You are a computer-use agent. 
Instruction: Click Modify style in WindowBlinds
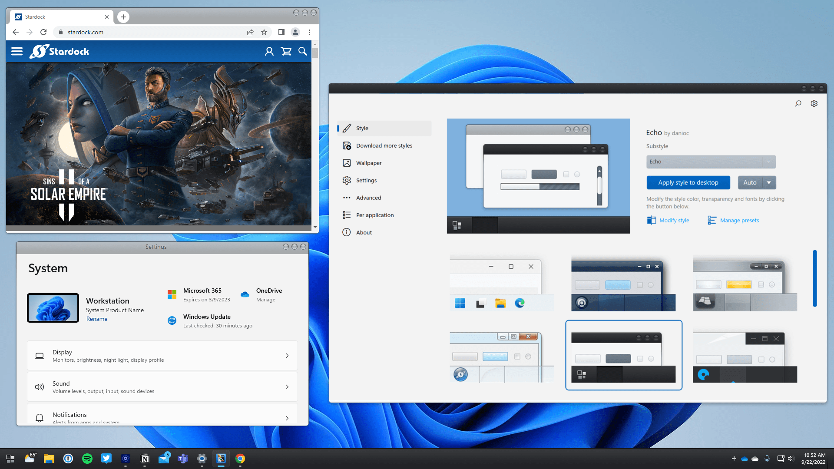[x=674, y=220]
